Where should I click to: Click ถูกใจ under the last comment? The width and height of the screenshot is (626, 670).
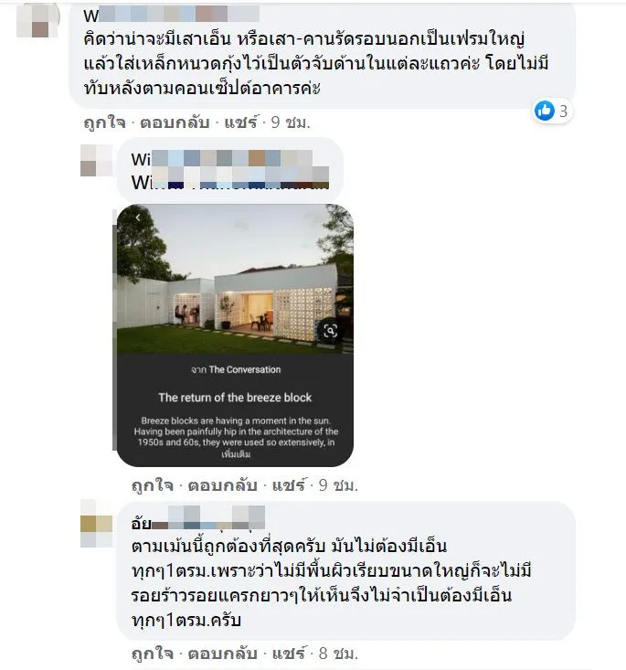point(152,654)
